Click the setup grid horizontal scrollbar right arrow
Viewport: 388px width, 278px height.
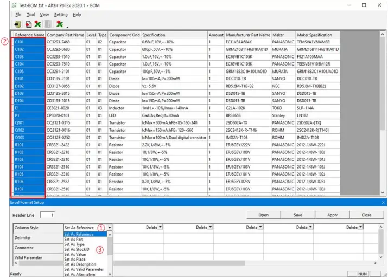pos(376,263)
